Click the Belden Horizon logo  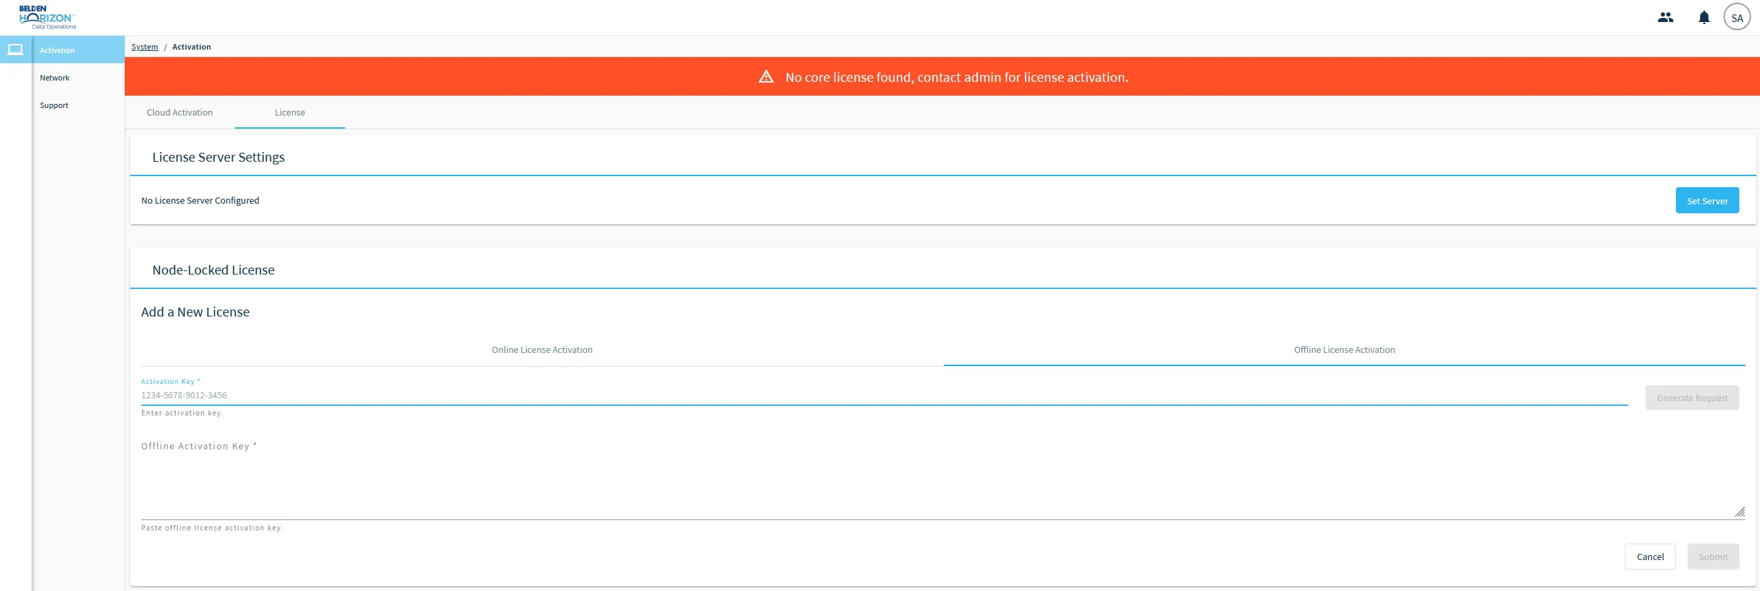coord(48,18)
